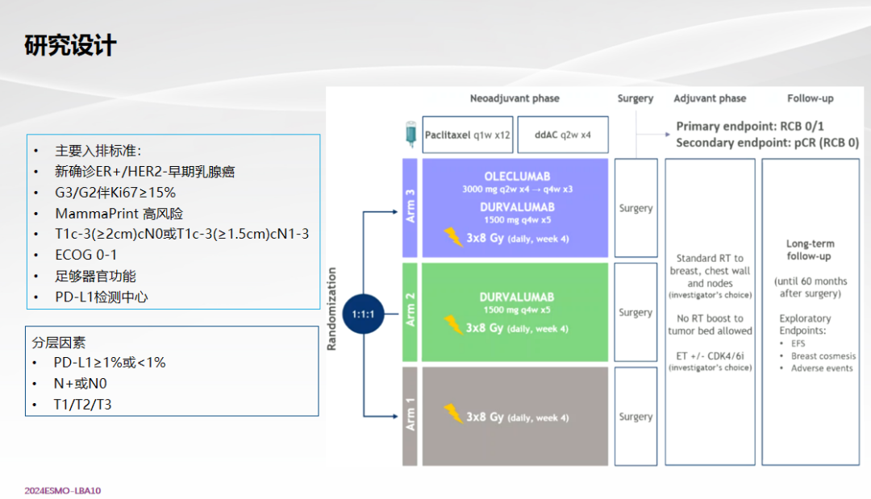The width and height of the screenshot is (871, 499).
Task: Click the vertical Arm 2 green label strip
Action: pyautogui.click(x=410, y=312)
